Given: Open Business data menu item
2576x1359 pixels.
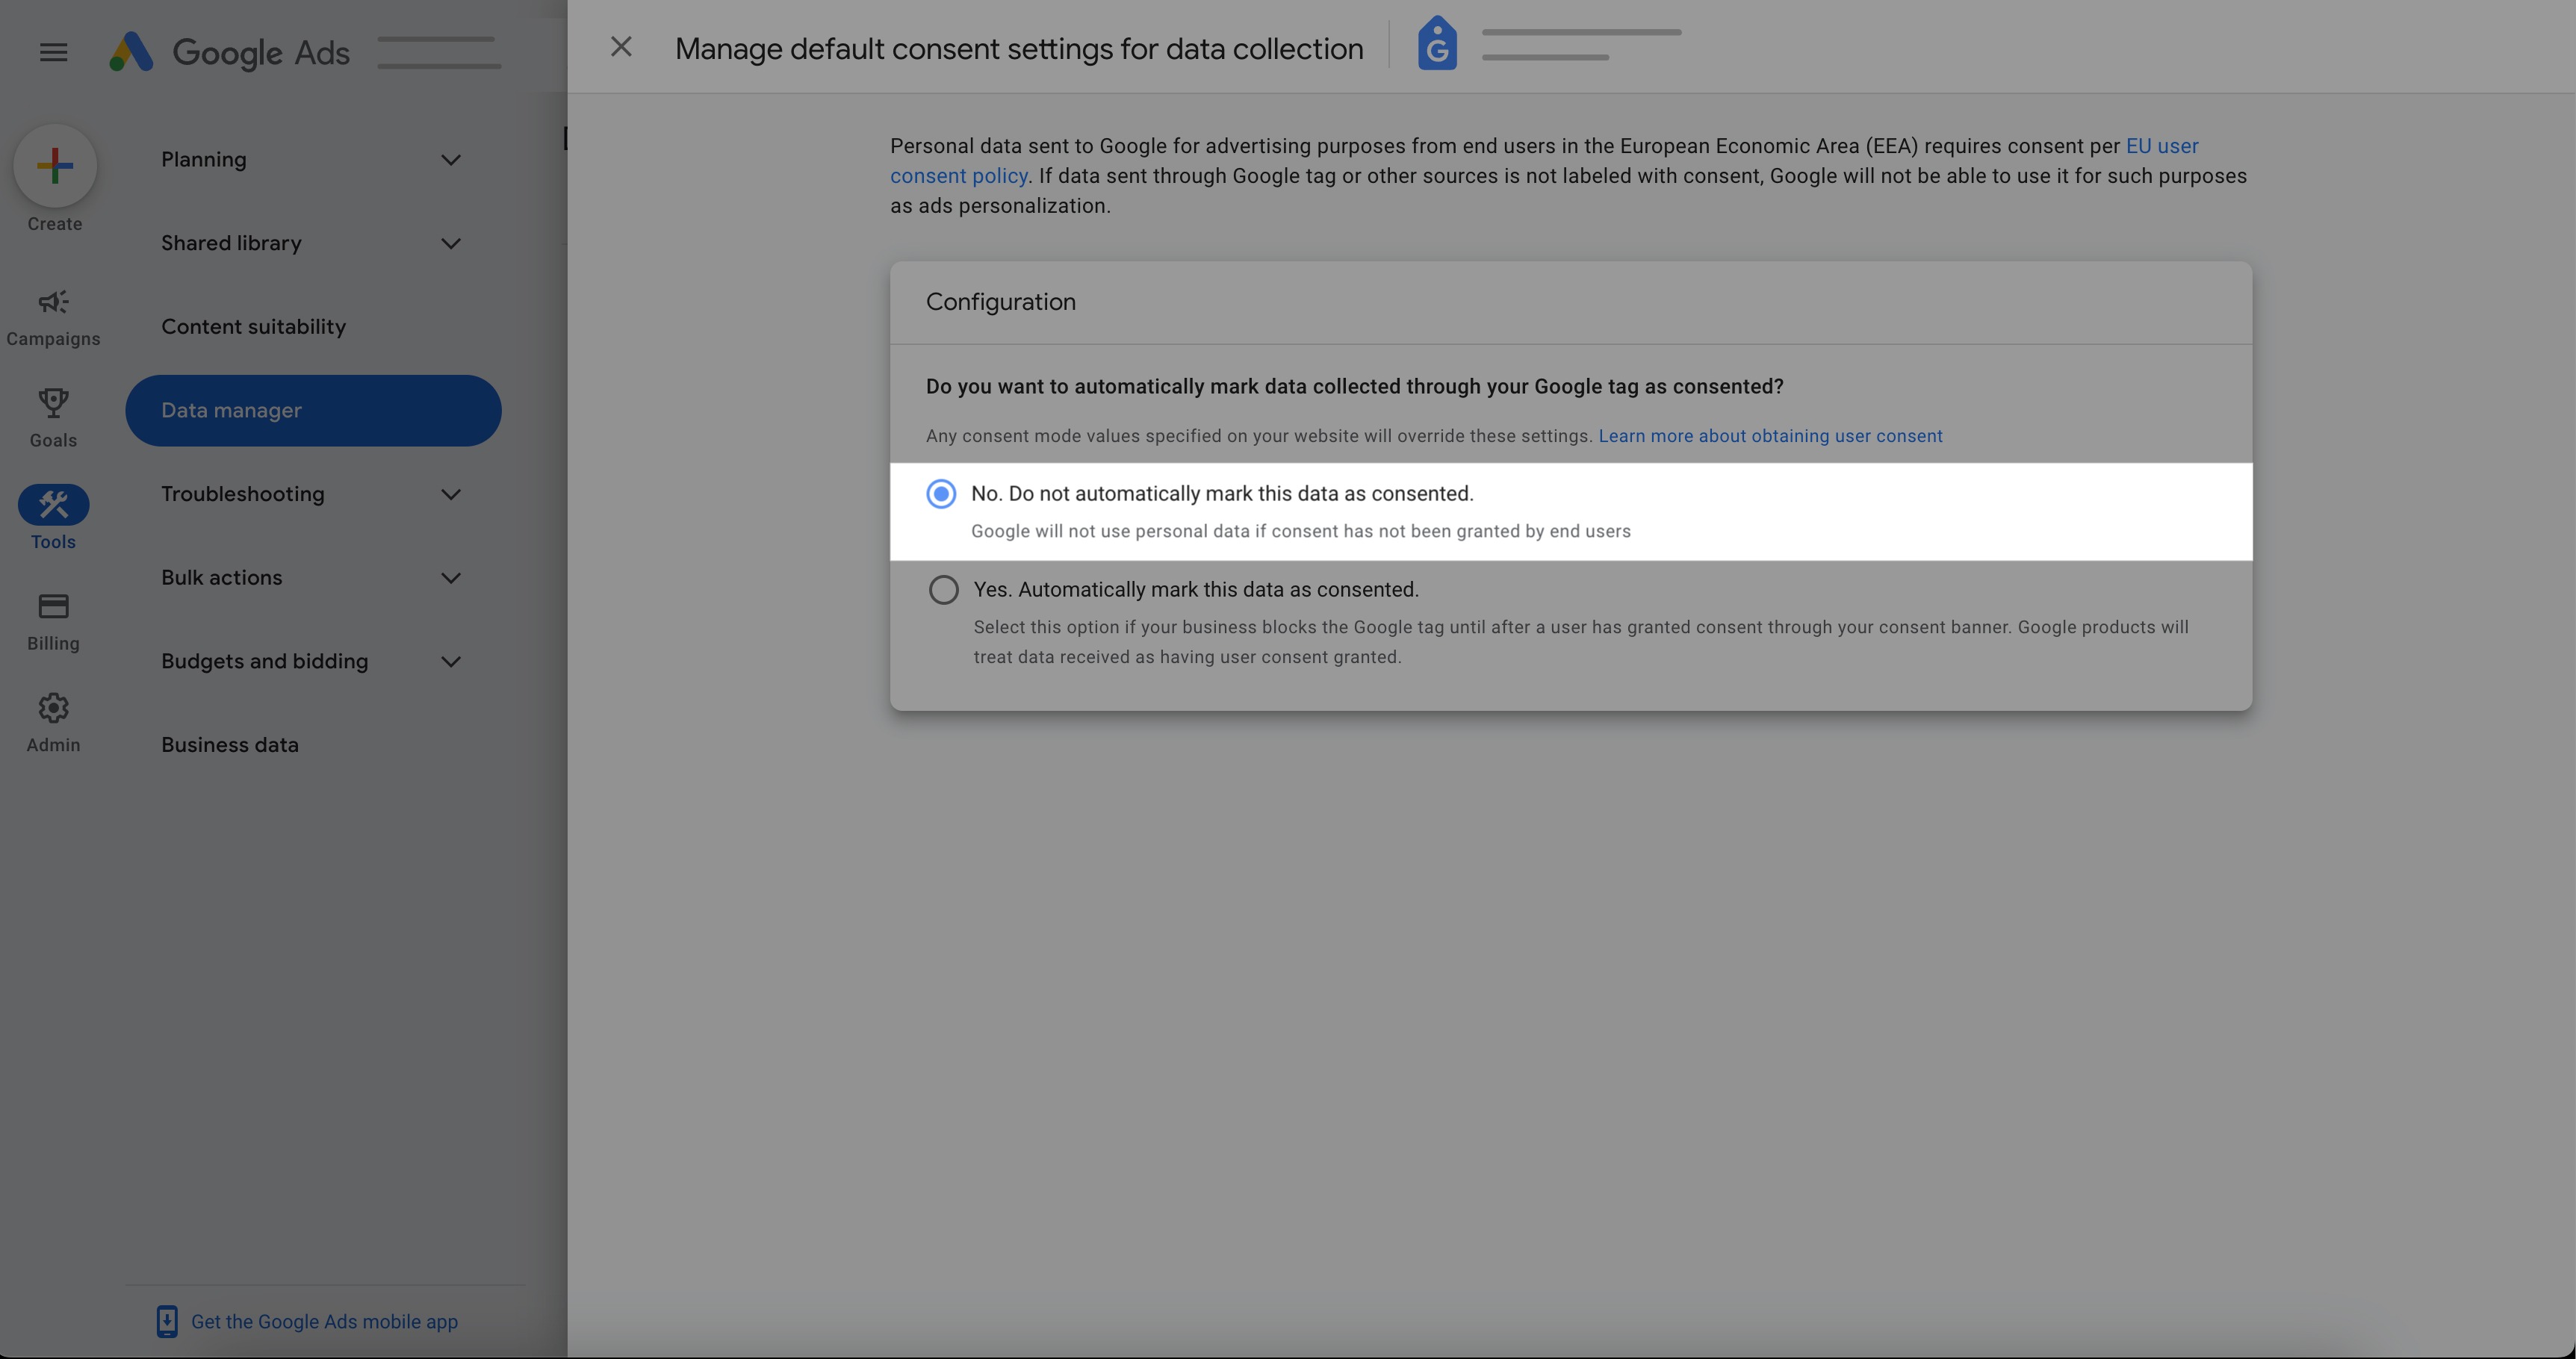Looking at the screenshot, I should coord(313,745).
